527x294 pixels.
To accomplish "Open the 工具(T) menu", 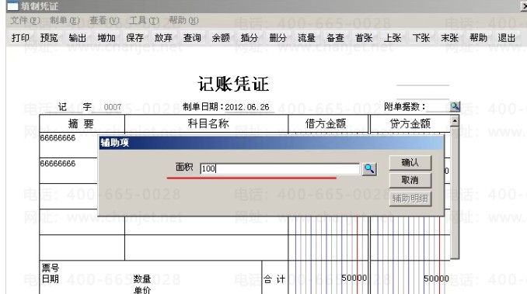I will pyautogui.click(x=144, y=21).
